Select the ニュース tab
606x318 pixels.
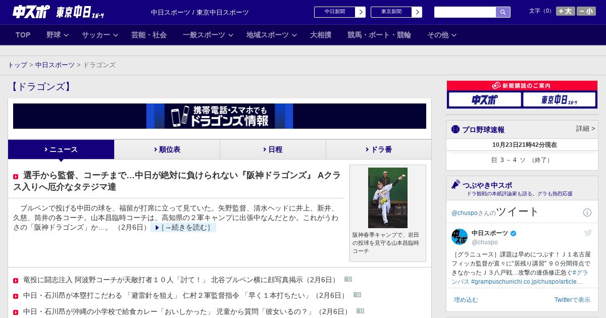click(x=61, y=149)
